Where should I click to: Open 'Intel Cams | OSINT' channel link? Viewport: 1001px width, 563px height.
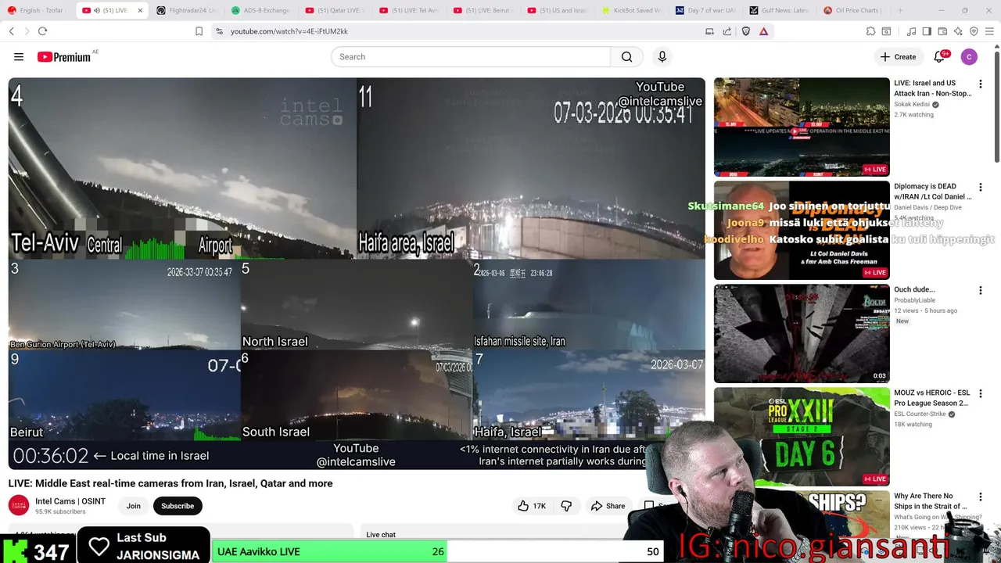[70, 501]
